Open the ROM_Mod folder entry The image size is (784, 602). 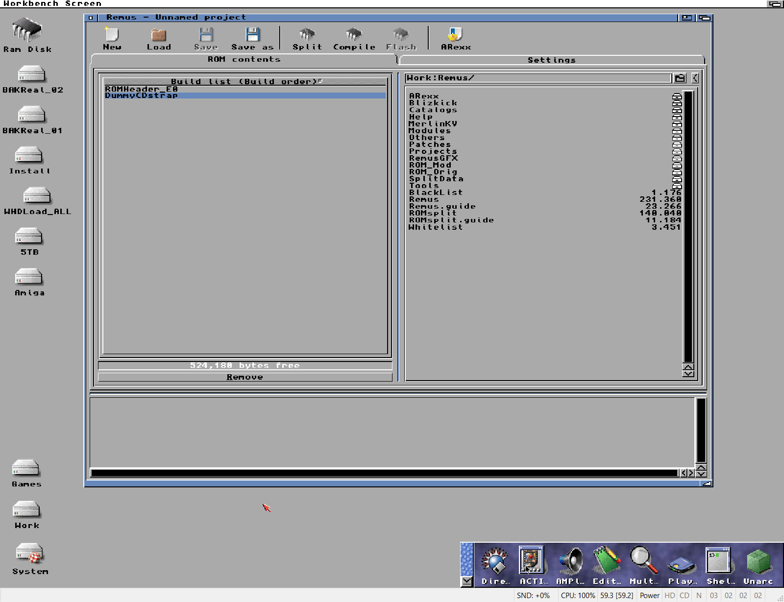coord(545,165)
